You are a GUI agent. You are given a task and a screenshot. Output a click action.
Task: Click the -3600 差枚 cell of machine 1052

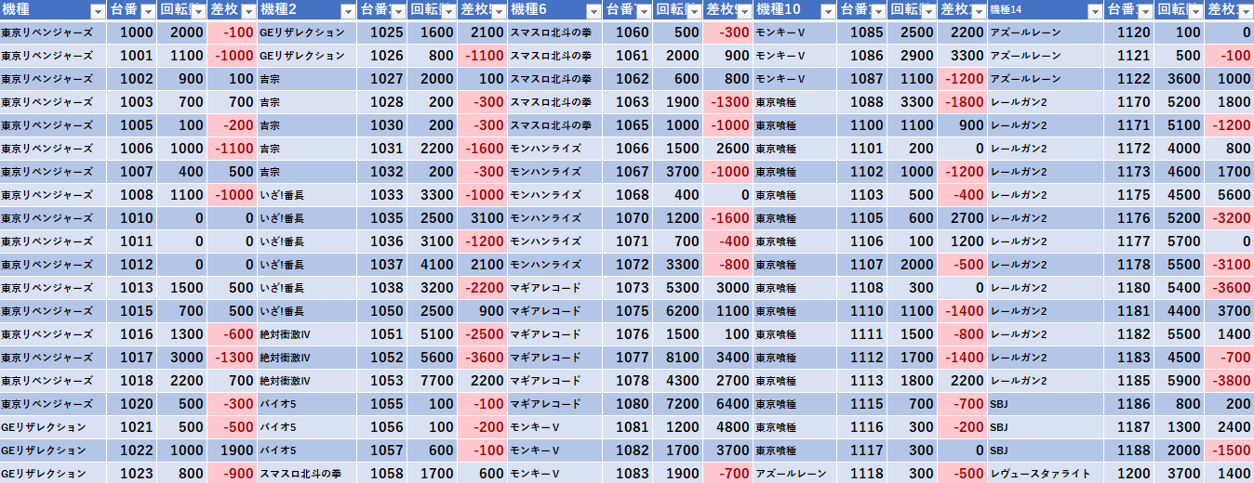click(482, 358)
